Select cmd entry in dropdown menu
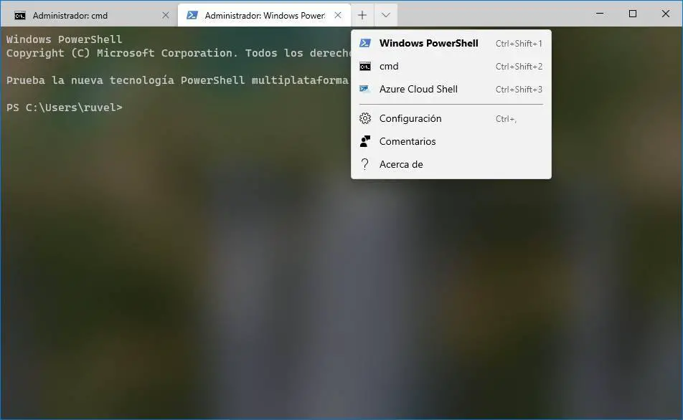The image size is (683, 420). 451,66
